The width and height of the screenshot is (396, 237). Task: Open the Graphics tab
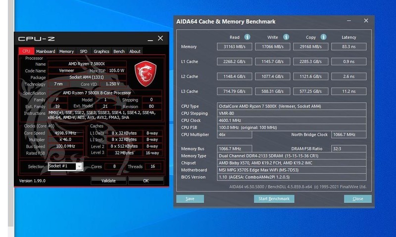(101, 51)
